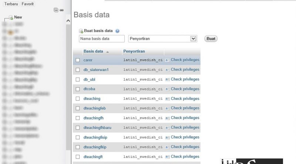Image resolution: width=296 pixels, height=164 pixels.
Task: Click the Buat button to create the database
Action: point(211,39)
